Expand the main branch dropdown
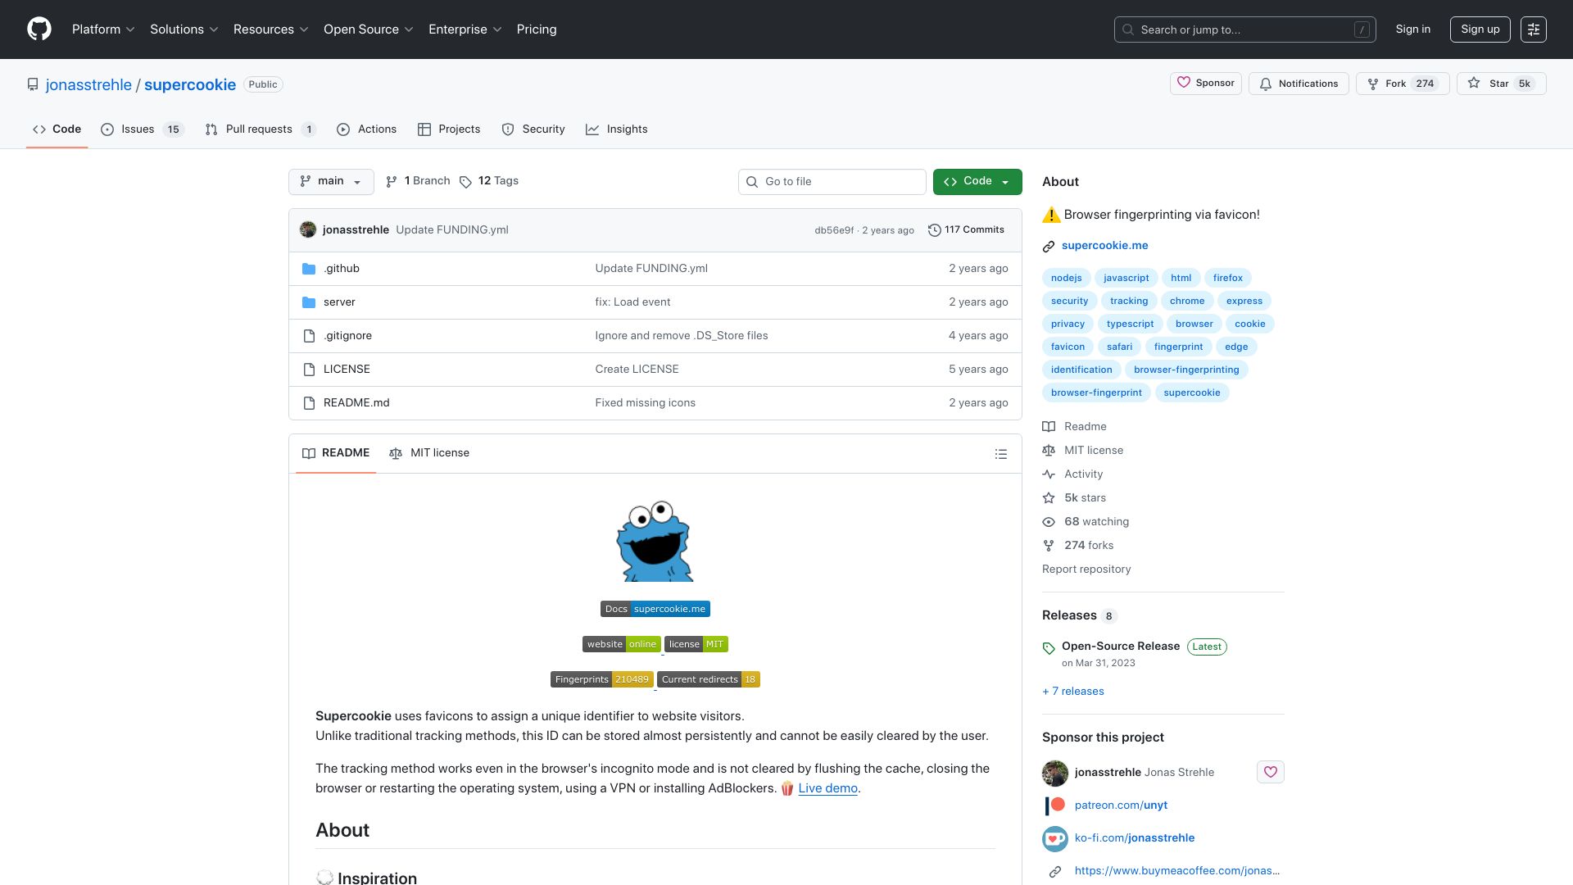The image size is (1573, 885). [x=331, y=182]
